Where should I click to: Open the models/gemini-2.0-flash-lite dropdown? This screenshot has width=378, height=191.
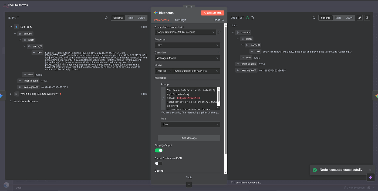[x=197, y=71]
